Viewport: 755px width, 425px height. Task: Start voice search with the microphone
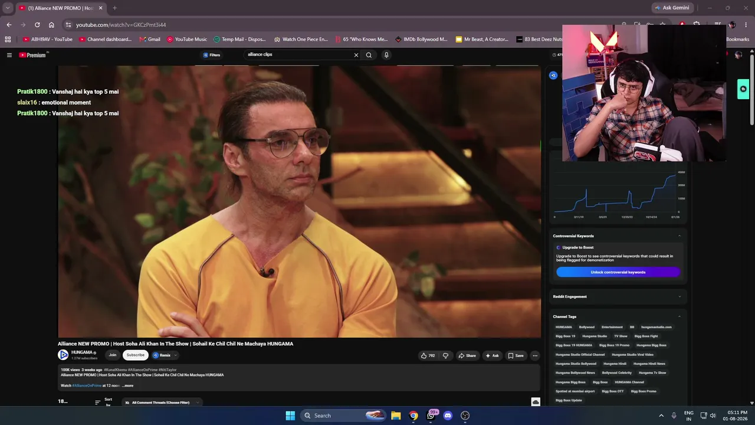click(386, 55)
